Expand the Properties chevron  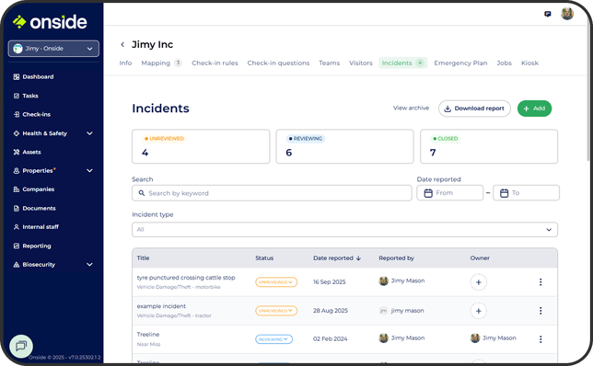[89, 170]
